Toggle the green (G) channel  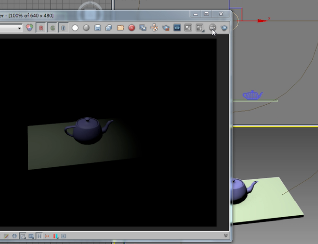pyautogui.click(x=52, y=28)
